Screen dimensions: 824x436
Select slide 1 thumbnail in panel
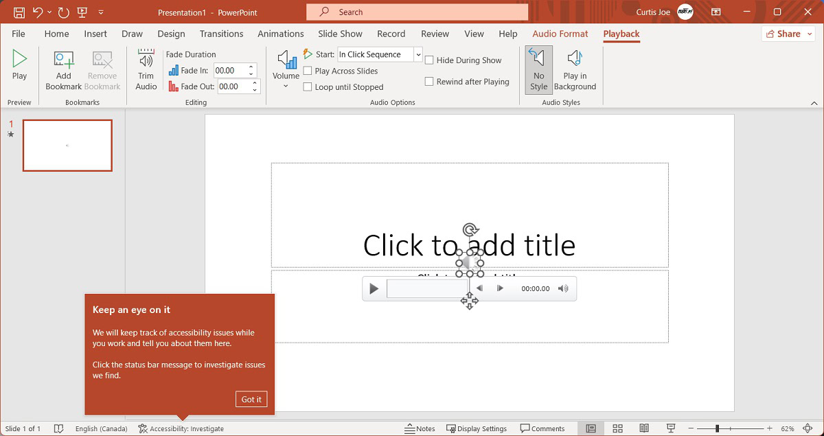click(67, 146)
